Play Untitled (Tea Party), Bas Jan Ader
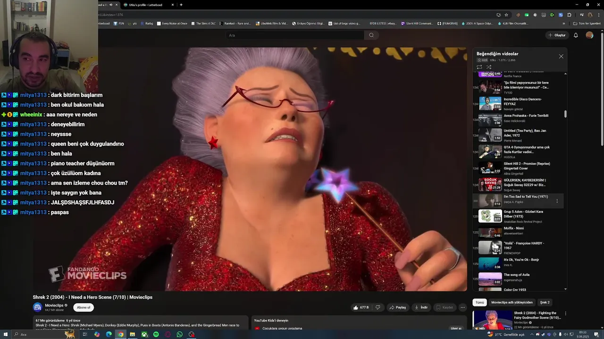This screenshot has height=339, width=604. (x=519, y=136)
